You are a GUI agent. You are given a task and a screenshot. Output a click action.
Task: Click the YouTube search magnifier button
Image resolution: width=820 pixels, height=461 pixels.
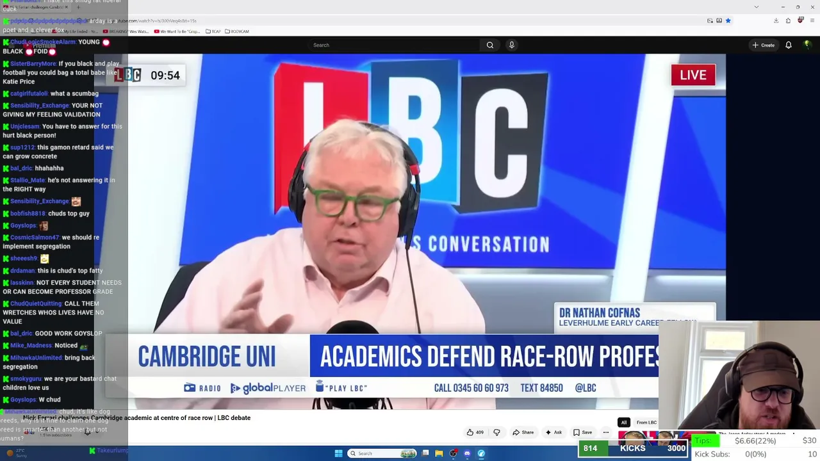click(490, 45)
